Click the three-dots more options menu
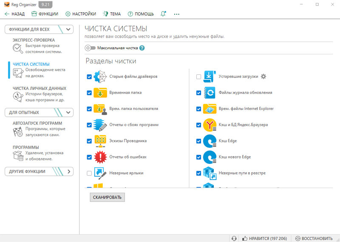This screenshot has height=242, width=340. click(x=176, y=14)
